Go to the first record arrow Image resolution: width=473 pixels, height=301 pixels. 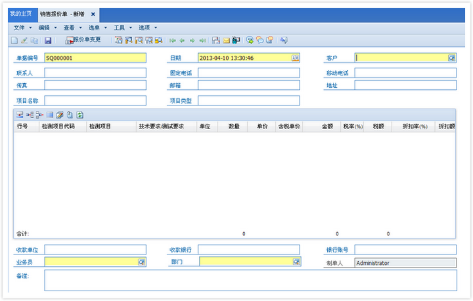pos(173,41)
